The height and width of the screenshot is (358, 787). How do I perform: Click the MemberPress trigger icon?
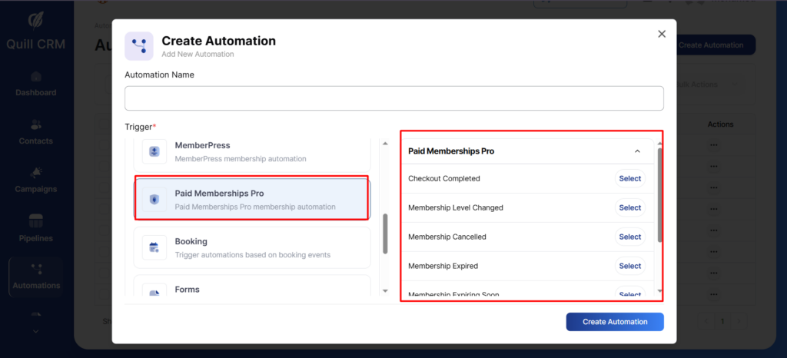coord(154,151)
